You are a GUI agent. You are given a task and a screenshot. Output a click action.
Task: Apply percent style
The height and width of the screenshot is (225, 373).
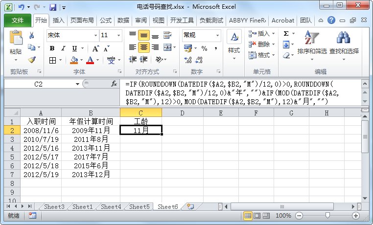[x=204, y=48]
